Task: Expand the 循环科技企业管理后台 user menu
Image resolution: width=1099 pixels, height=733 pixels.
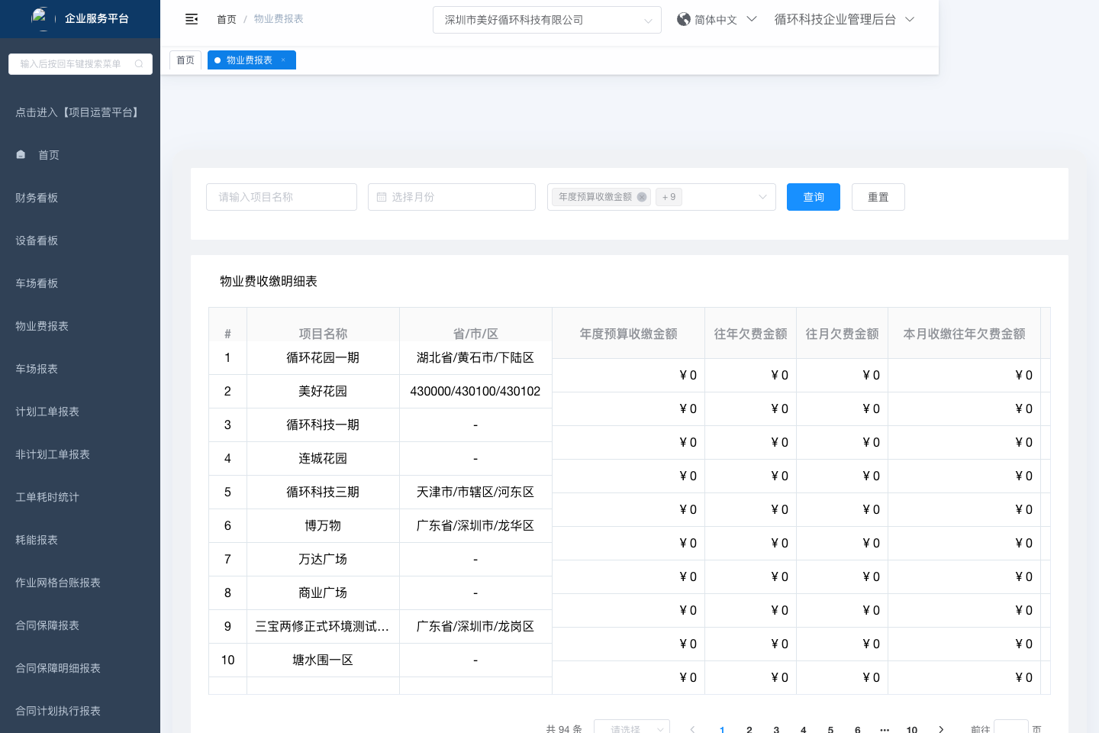Action: 909,19
